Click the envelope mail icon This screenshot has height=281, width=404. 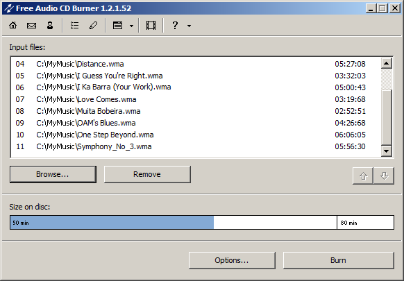31,26
